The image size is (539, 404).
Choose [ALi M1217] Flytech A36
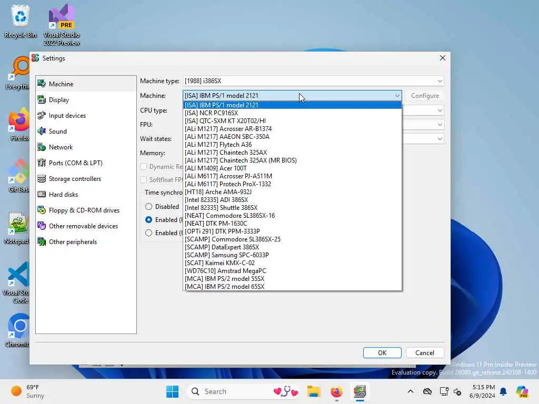click(x=292, y=145)
